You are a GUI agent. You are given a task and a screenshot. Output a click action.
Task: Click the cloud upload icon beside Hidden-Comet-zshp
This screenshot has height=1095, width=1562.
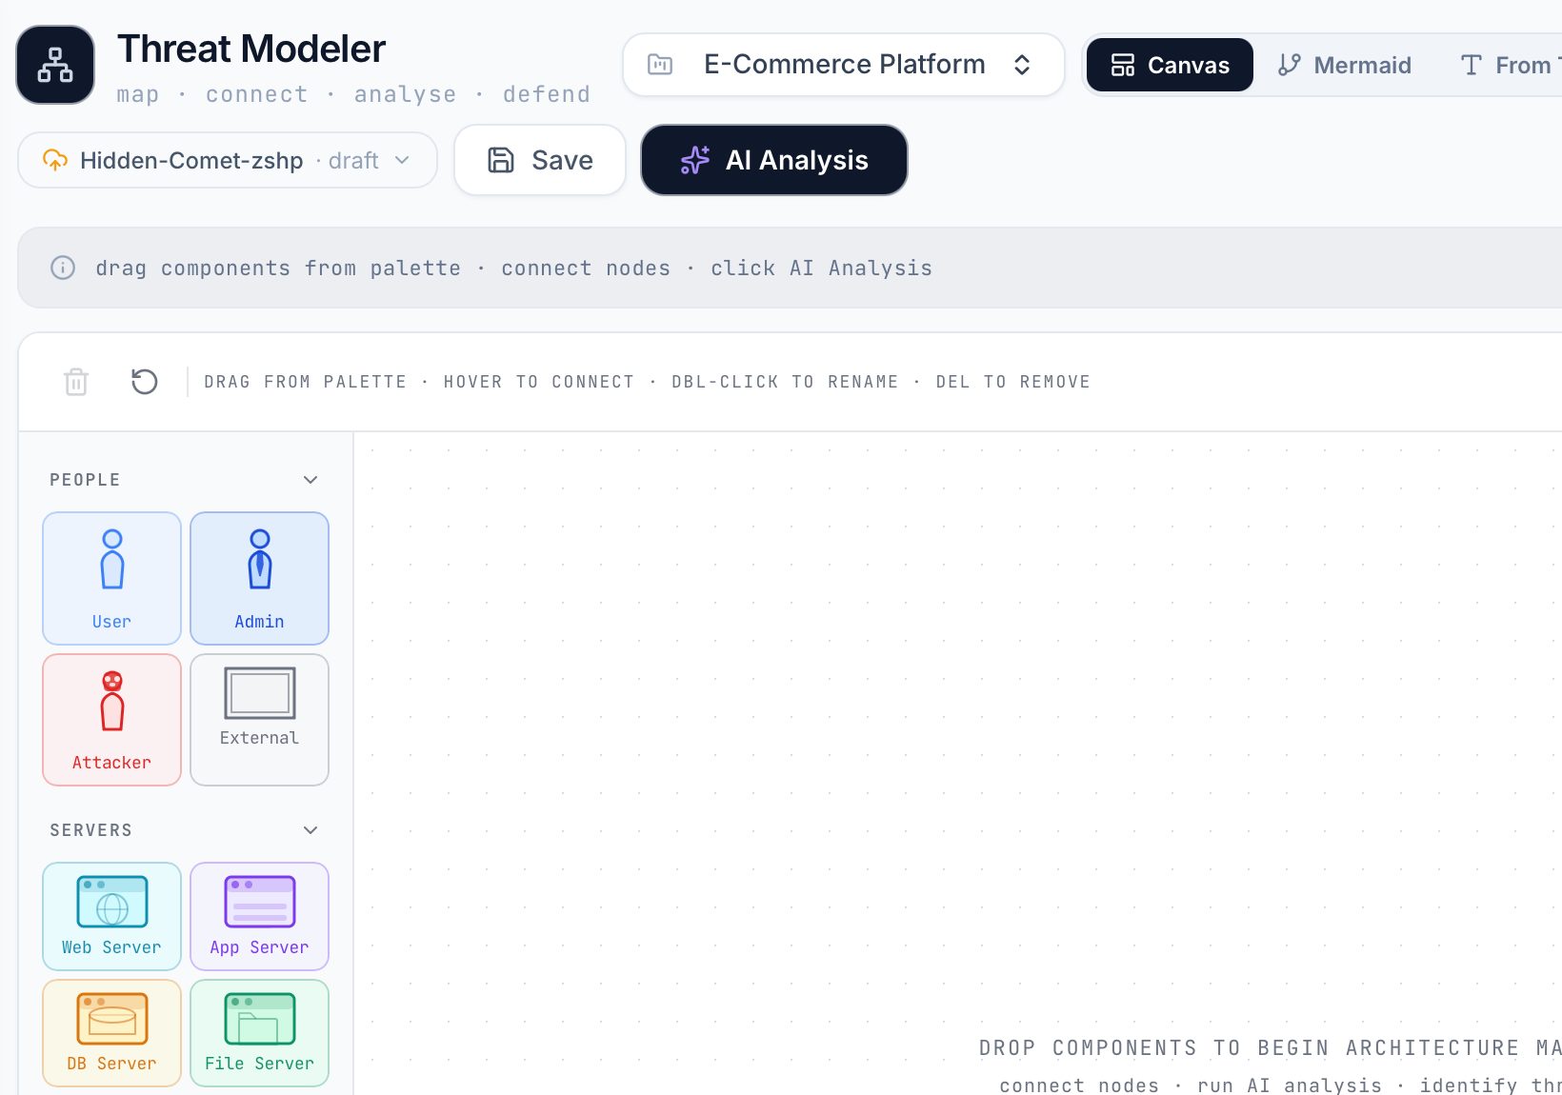[x=55, y=160]
